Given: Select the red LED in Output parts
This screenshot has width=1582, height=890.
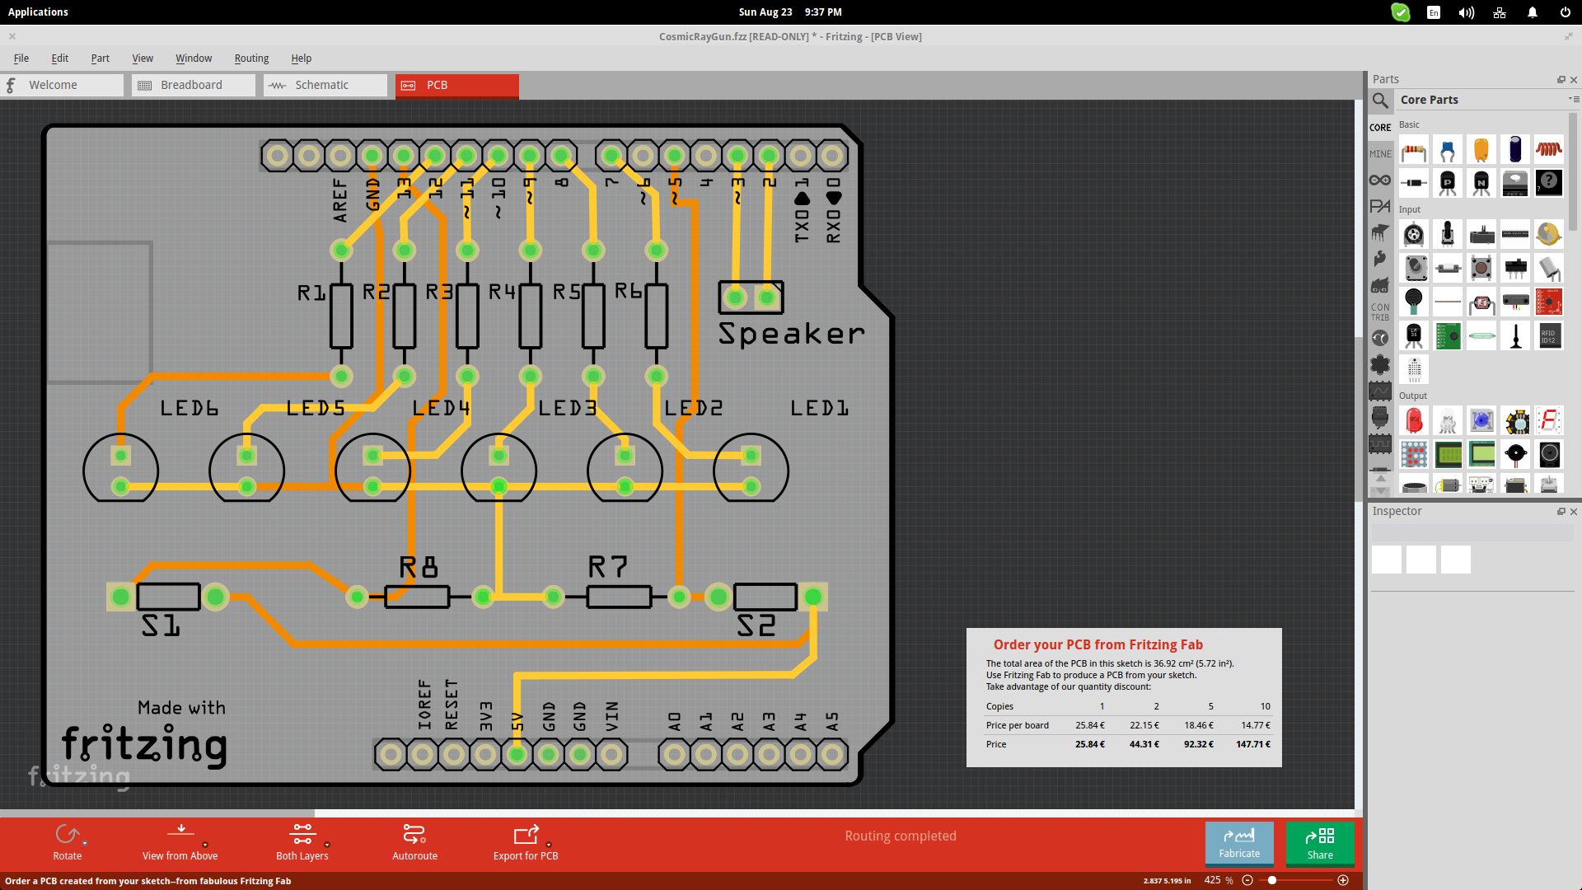Looking at the screenshot, I should pos(1415,420).
